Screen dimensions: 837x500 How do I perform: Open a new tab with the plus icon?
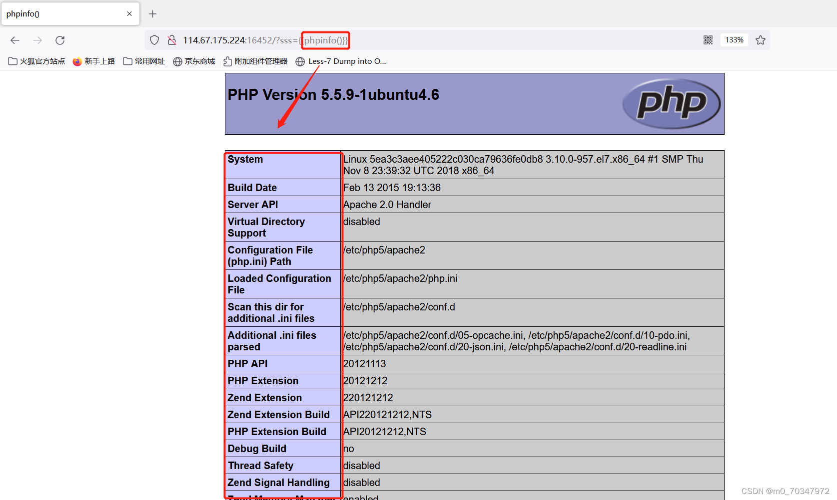[x=152, y=13]
